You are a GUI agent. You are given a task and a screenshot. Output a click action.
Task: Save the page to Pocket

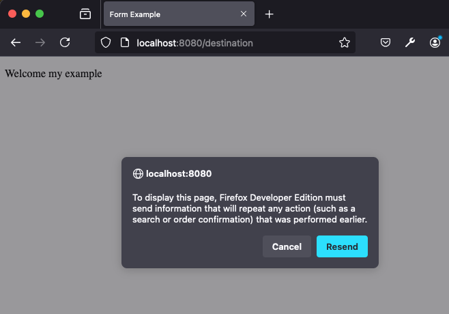386,42
